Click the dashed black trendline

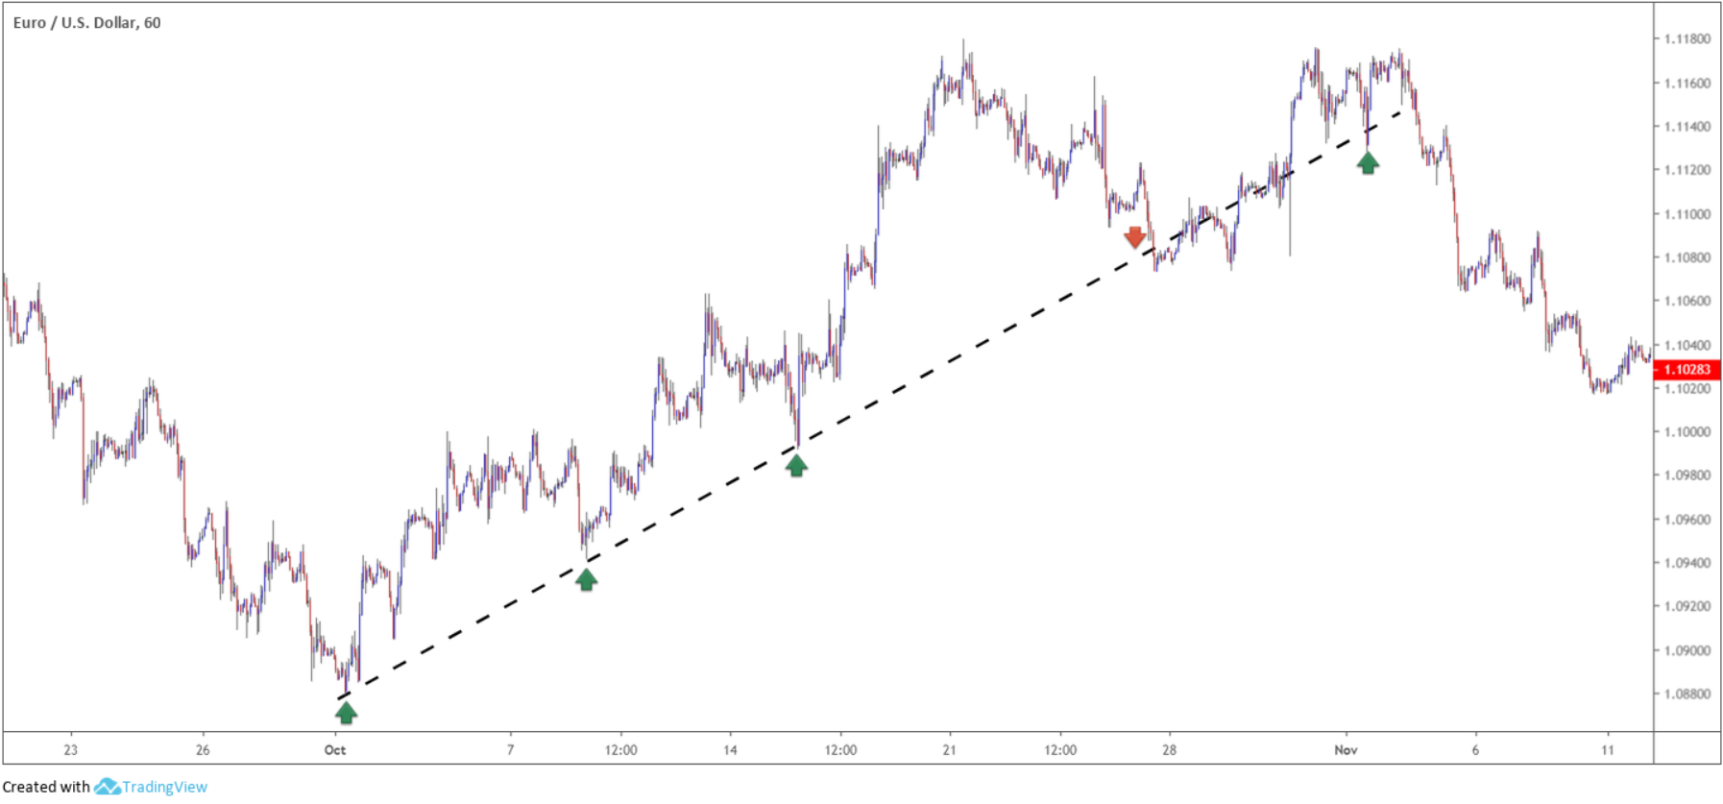(x=869, y=403)
